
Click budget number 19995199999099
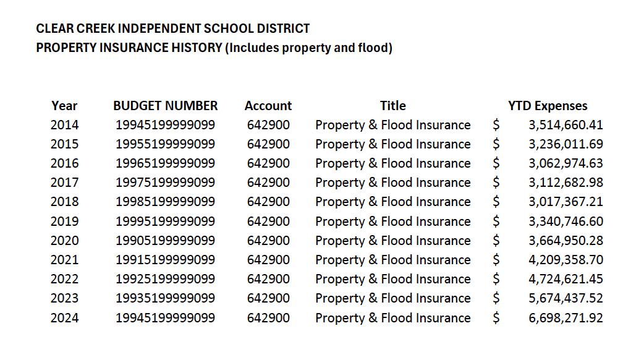pos(166,221)
